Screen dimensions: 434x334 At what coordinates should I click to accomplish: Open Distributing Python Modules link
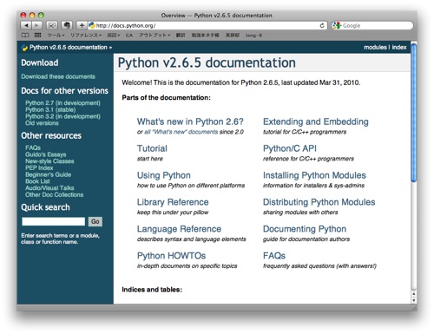click(319, 202)
